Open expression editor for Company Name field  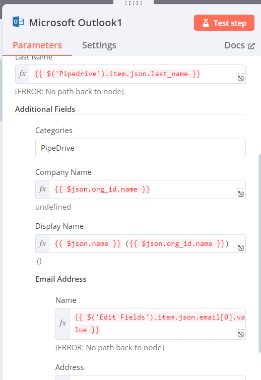(241, 194)
